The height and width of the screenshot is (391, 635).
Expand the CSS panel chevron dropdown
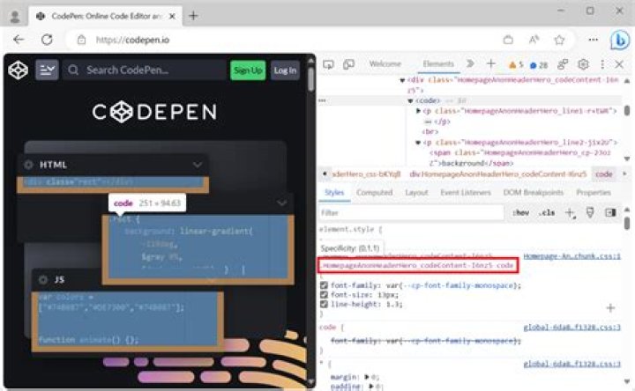[282, 203]
